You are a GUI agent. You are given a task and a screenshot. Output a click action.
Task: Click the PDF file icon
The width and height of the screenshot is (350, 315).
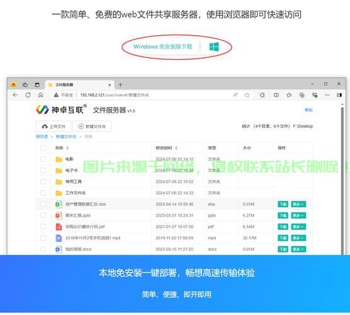coord(59,227)
